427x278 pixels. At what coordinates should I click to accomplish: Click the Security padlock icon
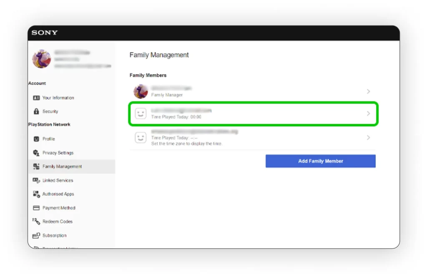[x=36, y=111]
